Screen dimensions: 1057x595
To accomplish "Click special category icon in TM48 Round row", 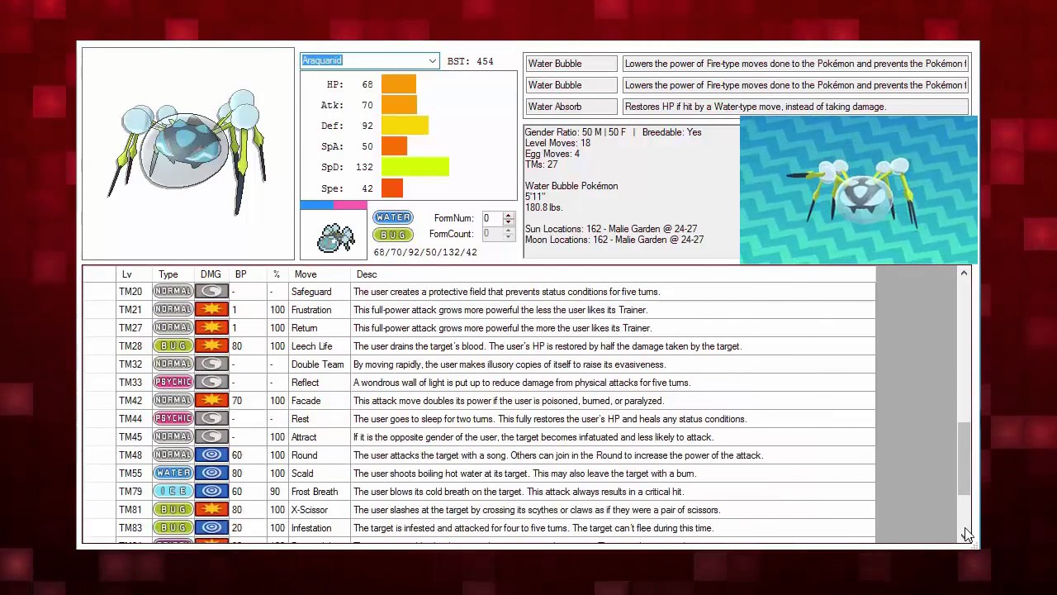I will (x=212, y=455).
